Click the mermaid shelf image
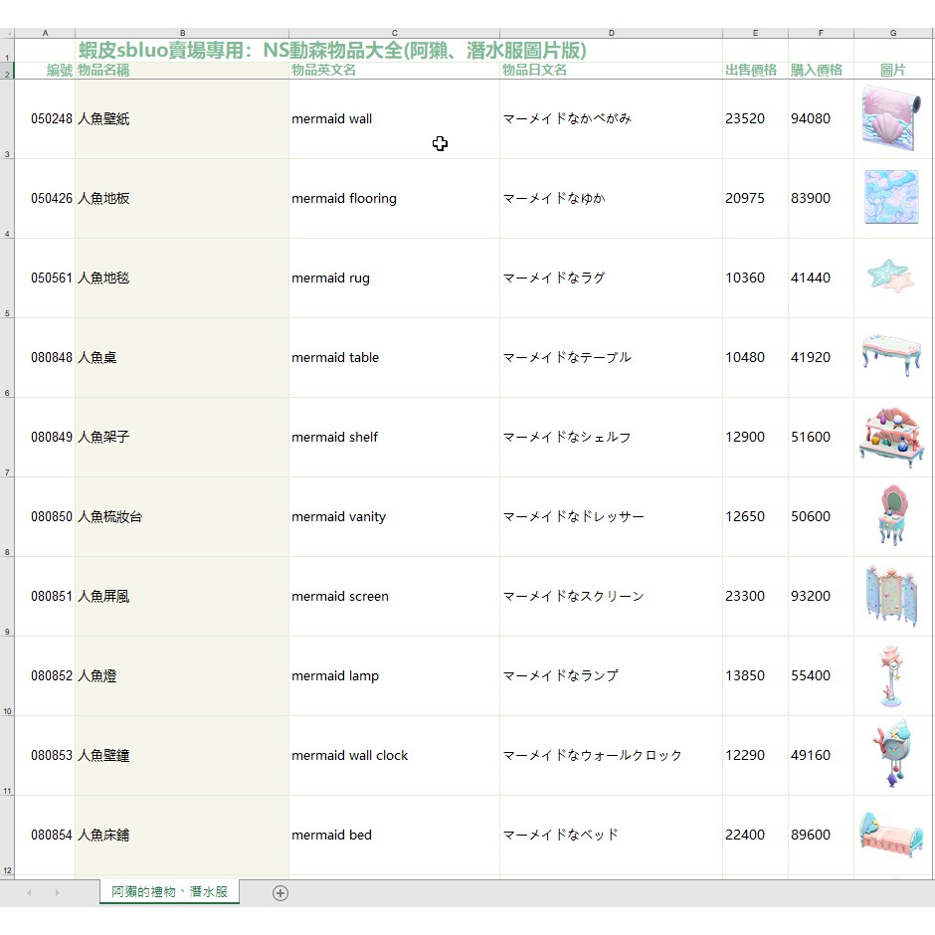This screenshot has height=935, width=935. click(x=892, y=437)
